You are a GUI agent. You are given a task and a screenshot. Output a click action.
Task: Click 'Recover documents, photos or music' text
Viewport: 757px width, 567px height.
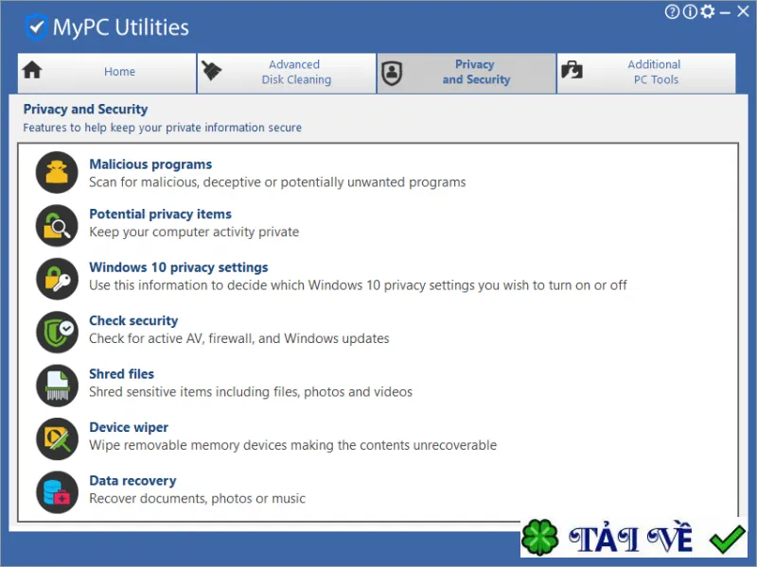click(198, 499)
